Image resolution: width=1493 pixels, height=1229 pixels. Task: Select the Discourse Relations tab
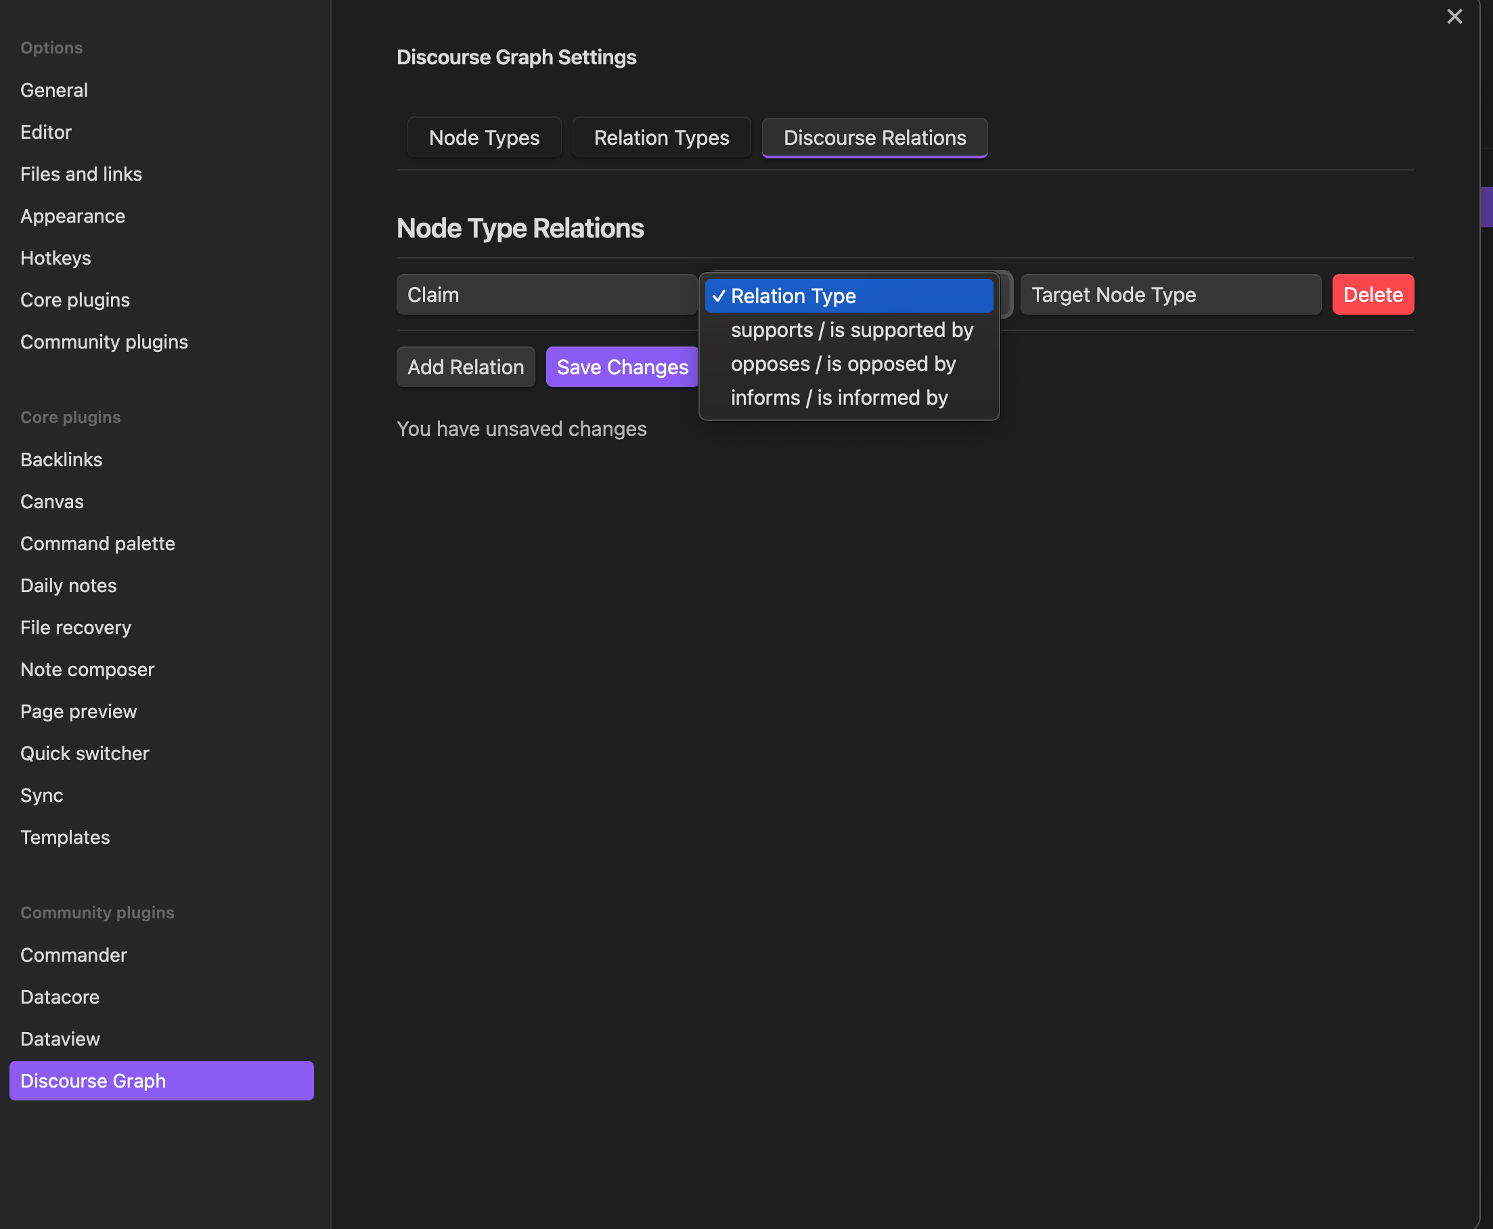(x=874, y=137)
